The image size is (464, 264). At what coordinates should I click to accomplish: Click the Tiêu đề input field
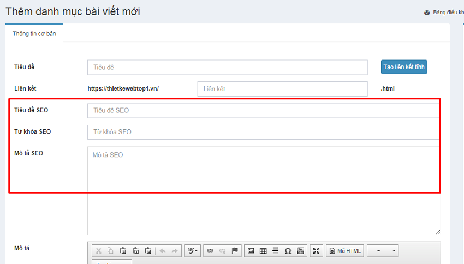(227, 67)
